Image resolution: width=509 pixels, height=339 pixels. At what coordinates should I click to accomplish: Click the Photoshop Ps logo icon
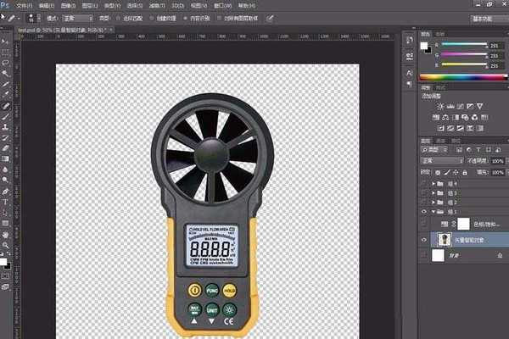tap(7, 5)
